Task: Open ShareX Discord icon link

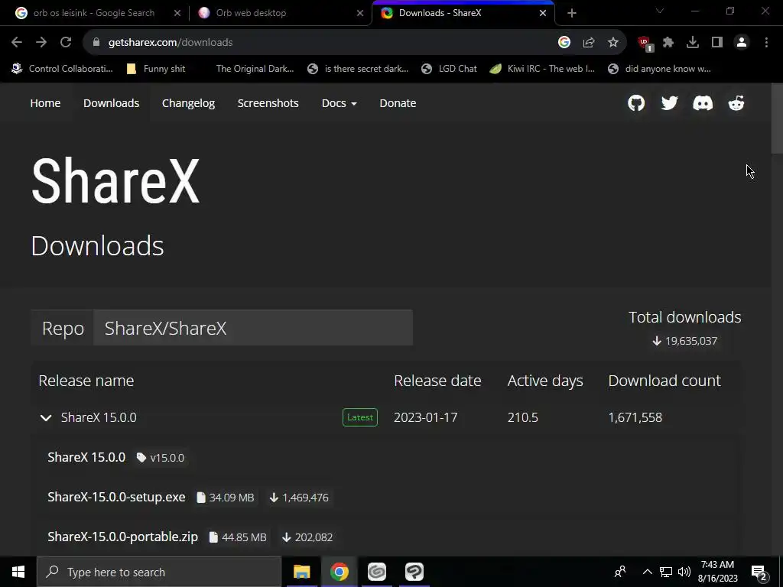Action: (703, 103)
